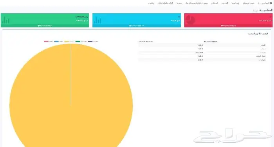Click the pie chart icon on red card
274x147 pixels.
(x=190, y=20)
